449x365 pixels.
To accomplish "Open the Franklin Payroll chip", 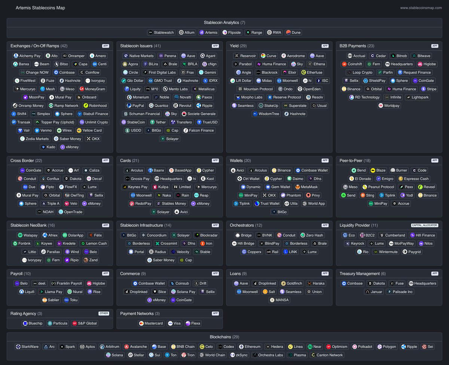I will 67,284.
